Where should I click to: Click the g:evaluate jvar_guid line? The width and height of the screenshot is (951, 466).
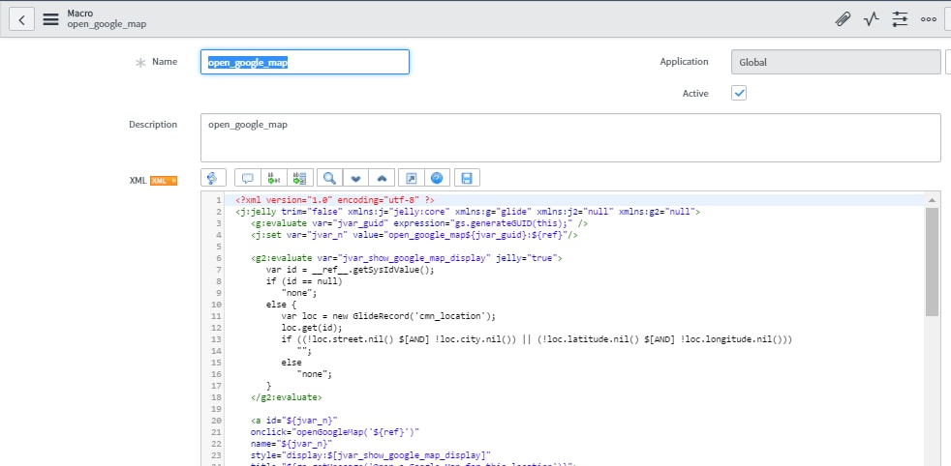pyautogui.click(x=419, y=223)
